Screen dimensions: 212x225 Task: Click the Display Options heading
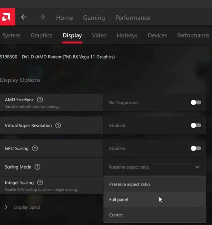pyautogui.click(x=20, y=80)
